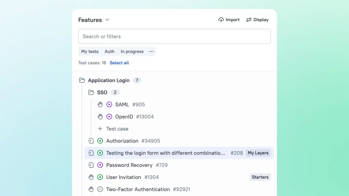This screenshot has height=196, width=349.
Task: Click the purple status icon for SAML
Action: coord(109,104)
